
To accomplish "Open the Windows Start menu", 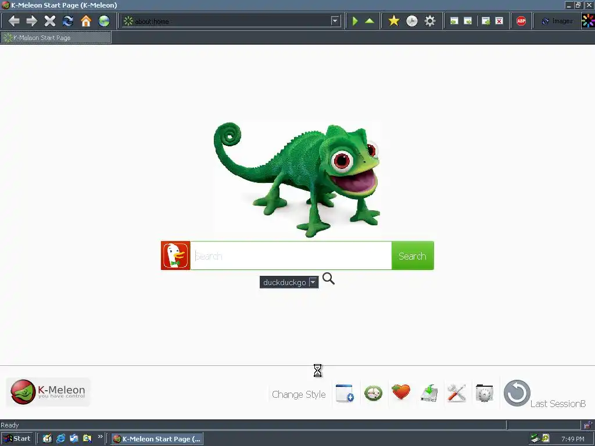I will tap(17, 438).
